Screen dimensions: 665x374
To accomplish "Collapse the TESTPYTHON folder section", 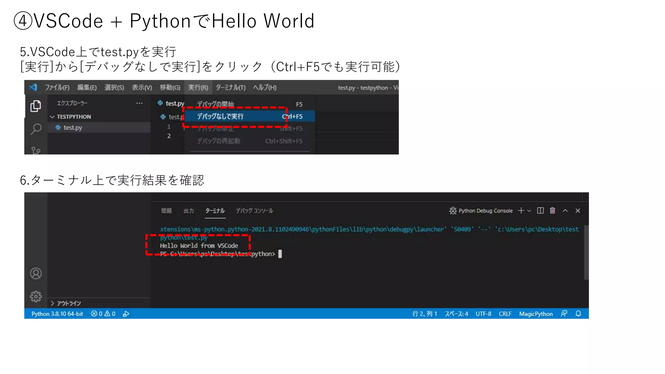I will 52,117.
